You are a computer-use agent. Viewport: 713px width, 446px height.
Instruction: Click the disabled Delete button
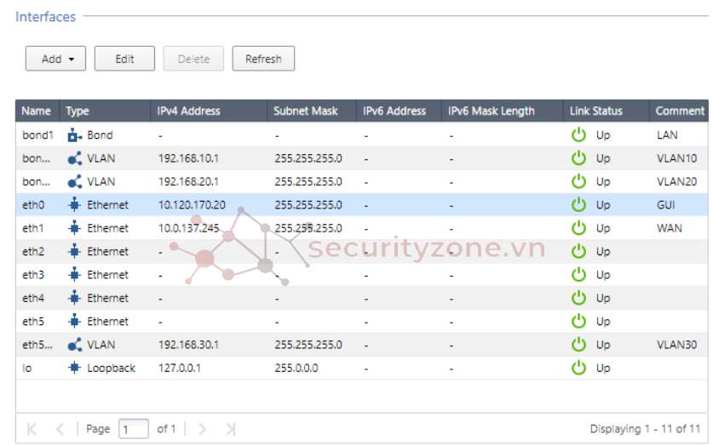(193, 59)
